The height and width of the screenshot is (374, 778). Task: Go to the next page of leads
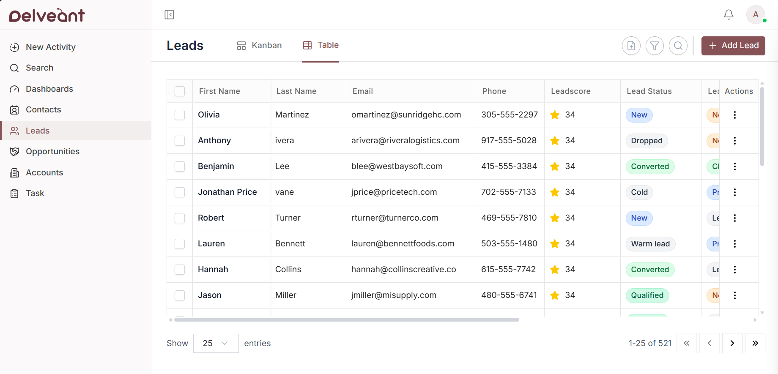click(x=732, y=343)
